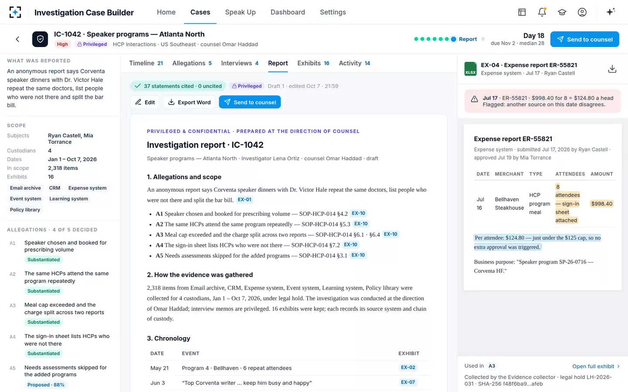
Task: Click the case shield icon
Action: 40,39
